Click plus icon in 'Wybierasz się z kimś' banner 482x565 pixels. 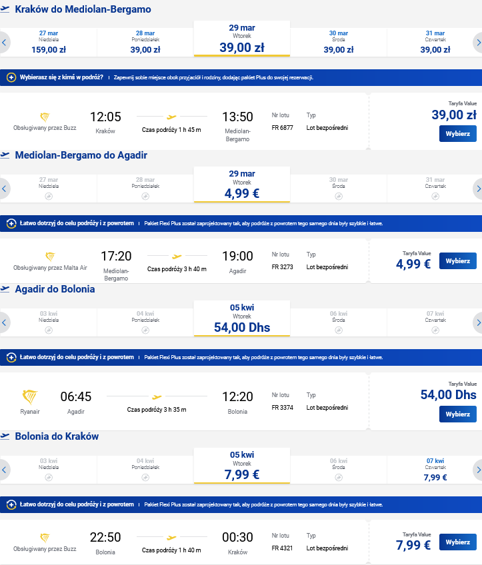point(11,77)
